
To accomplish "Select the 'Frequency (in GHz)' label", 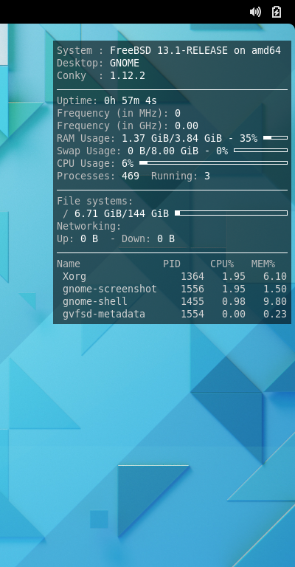I will [x=113, y=126].
